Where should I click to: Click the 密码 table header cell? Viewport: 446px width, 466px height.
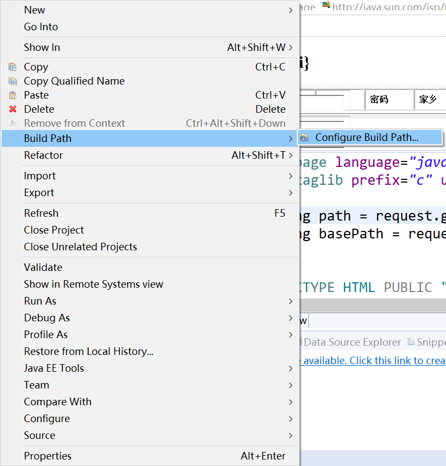389,100
